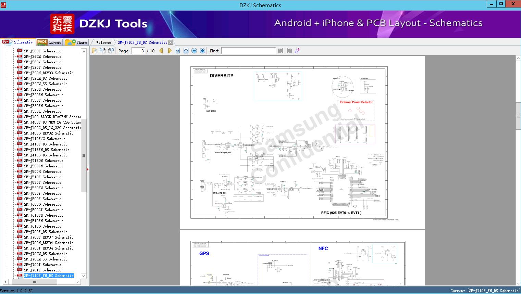This screenshot has height=294, width=521.
Task: Open SM-J260Y Schematic in the tree
Action: pos(42,62)
